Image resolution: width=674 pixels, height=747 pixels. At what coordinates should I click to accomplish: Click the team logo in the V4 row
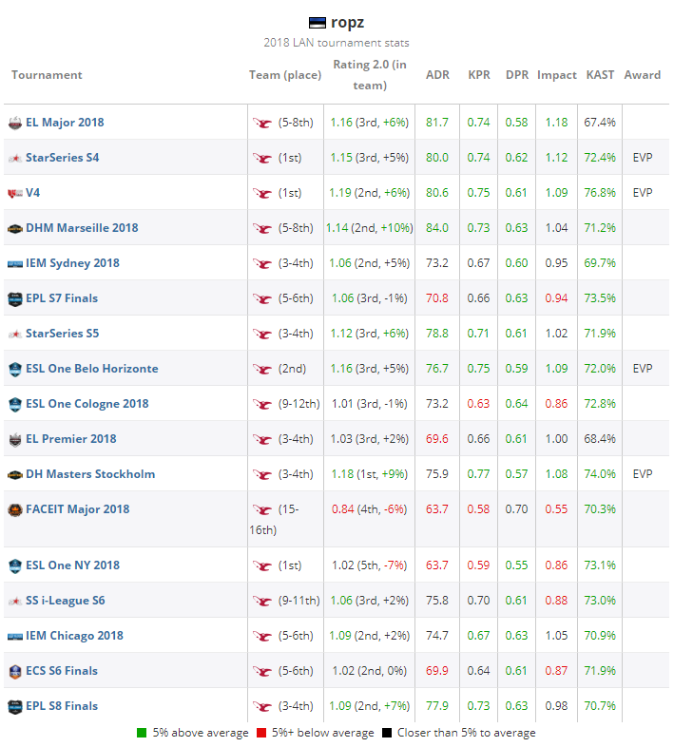[262, 193]
